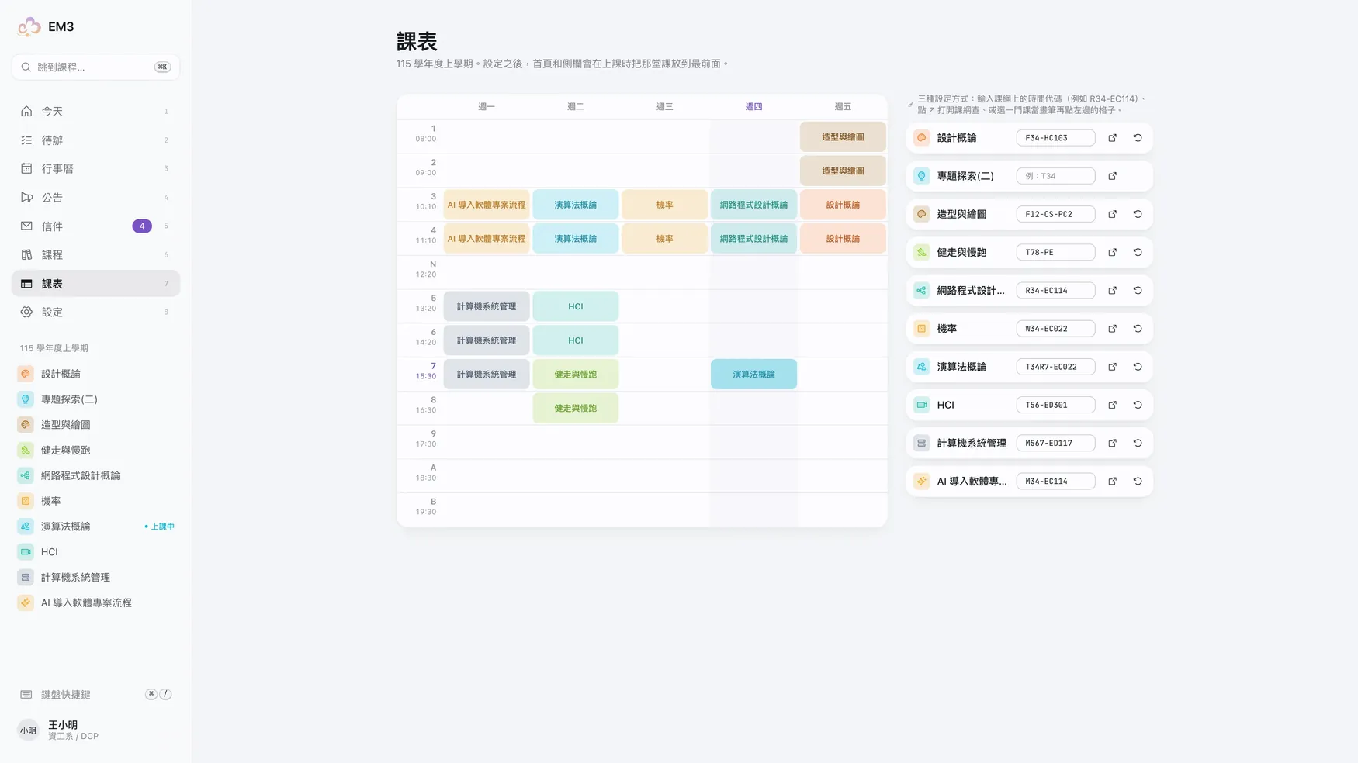Select Wednesday 10:10 機率 block
1358x763 pixels.
point(664,205)
